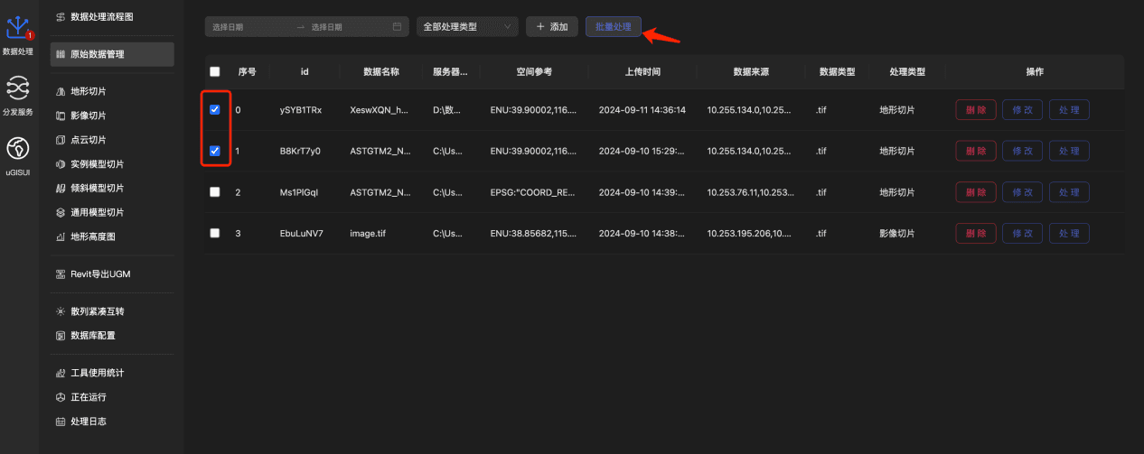Screen dimensions: 1144x454
Task: Open the 分发服务 module icon
Action: 17,88
